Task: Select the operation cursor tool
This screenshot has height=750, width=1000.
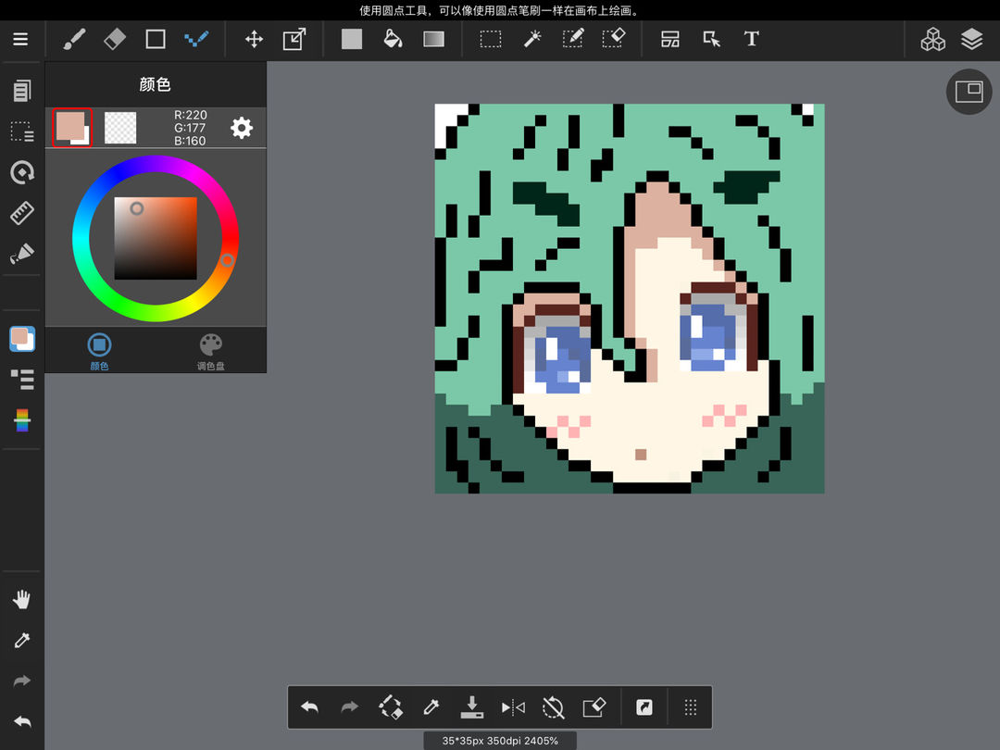Action: tap(711, 39)
